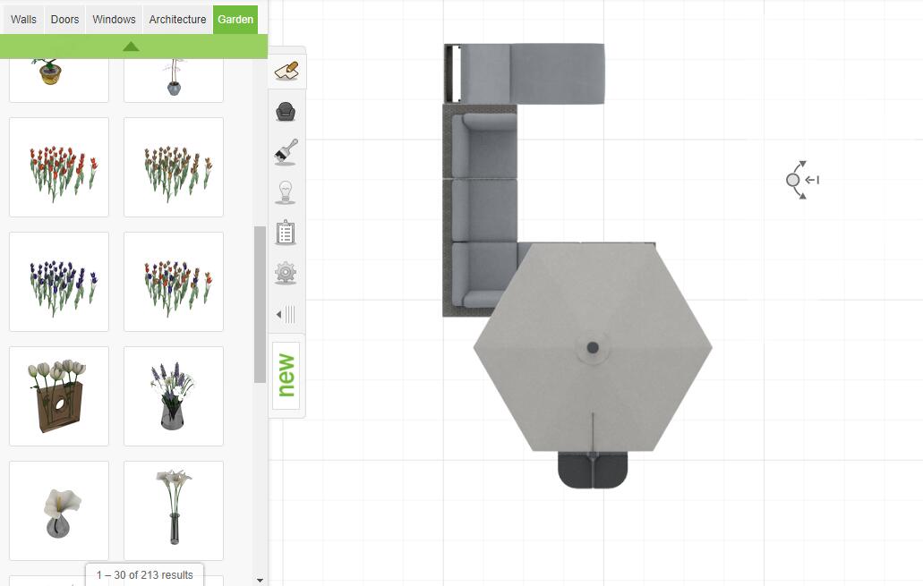Screen dimensions: 923x586
Task: Pick the red tulips thumbnail
Action: 59,167
